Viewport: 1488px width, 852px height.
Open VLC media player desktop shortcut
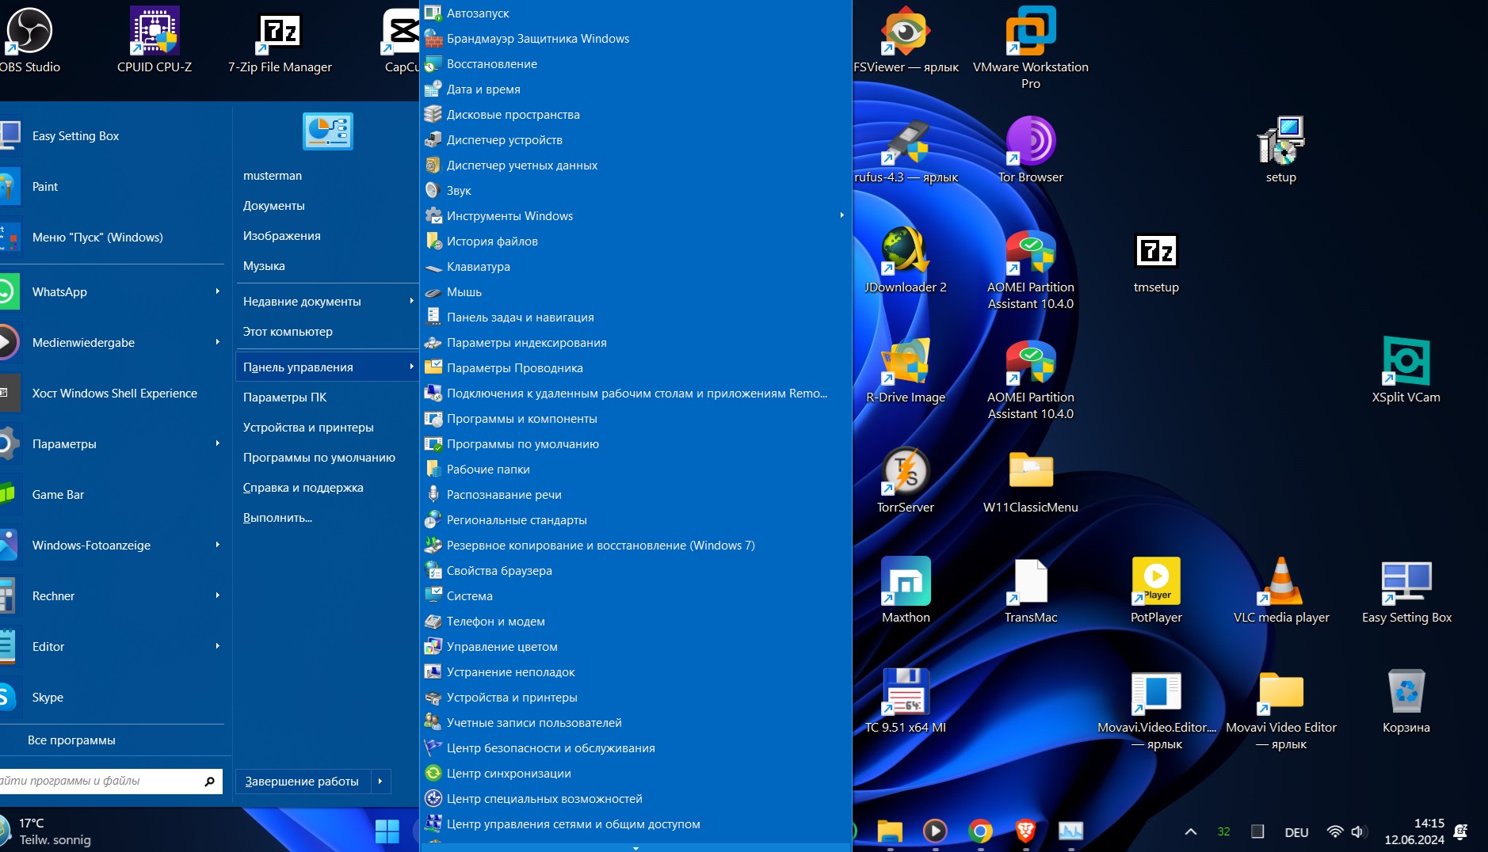point(1280,583)
